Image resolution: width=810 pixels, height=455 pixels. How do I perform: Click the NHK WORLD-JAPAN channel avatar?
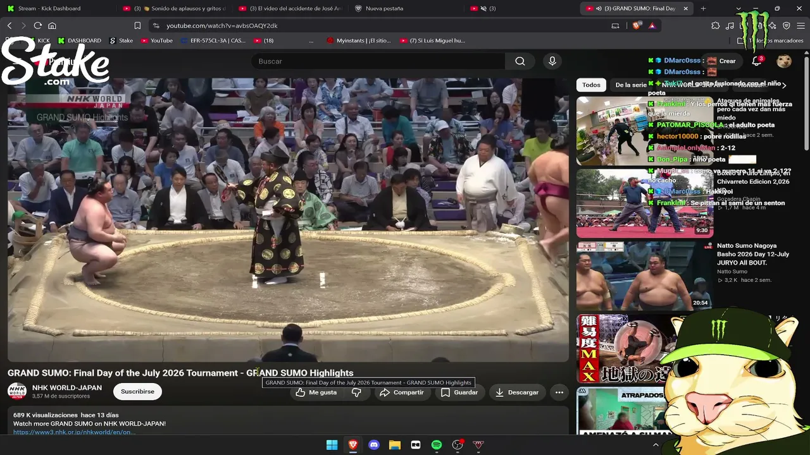coord(17,392)
